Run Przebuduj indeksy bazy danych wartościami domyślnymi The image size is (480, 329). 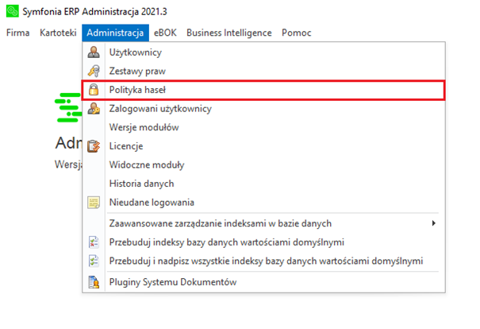click(x=263, y=242)
